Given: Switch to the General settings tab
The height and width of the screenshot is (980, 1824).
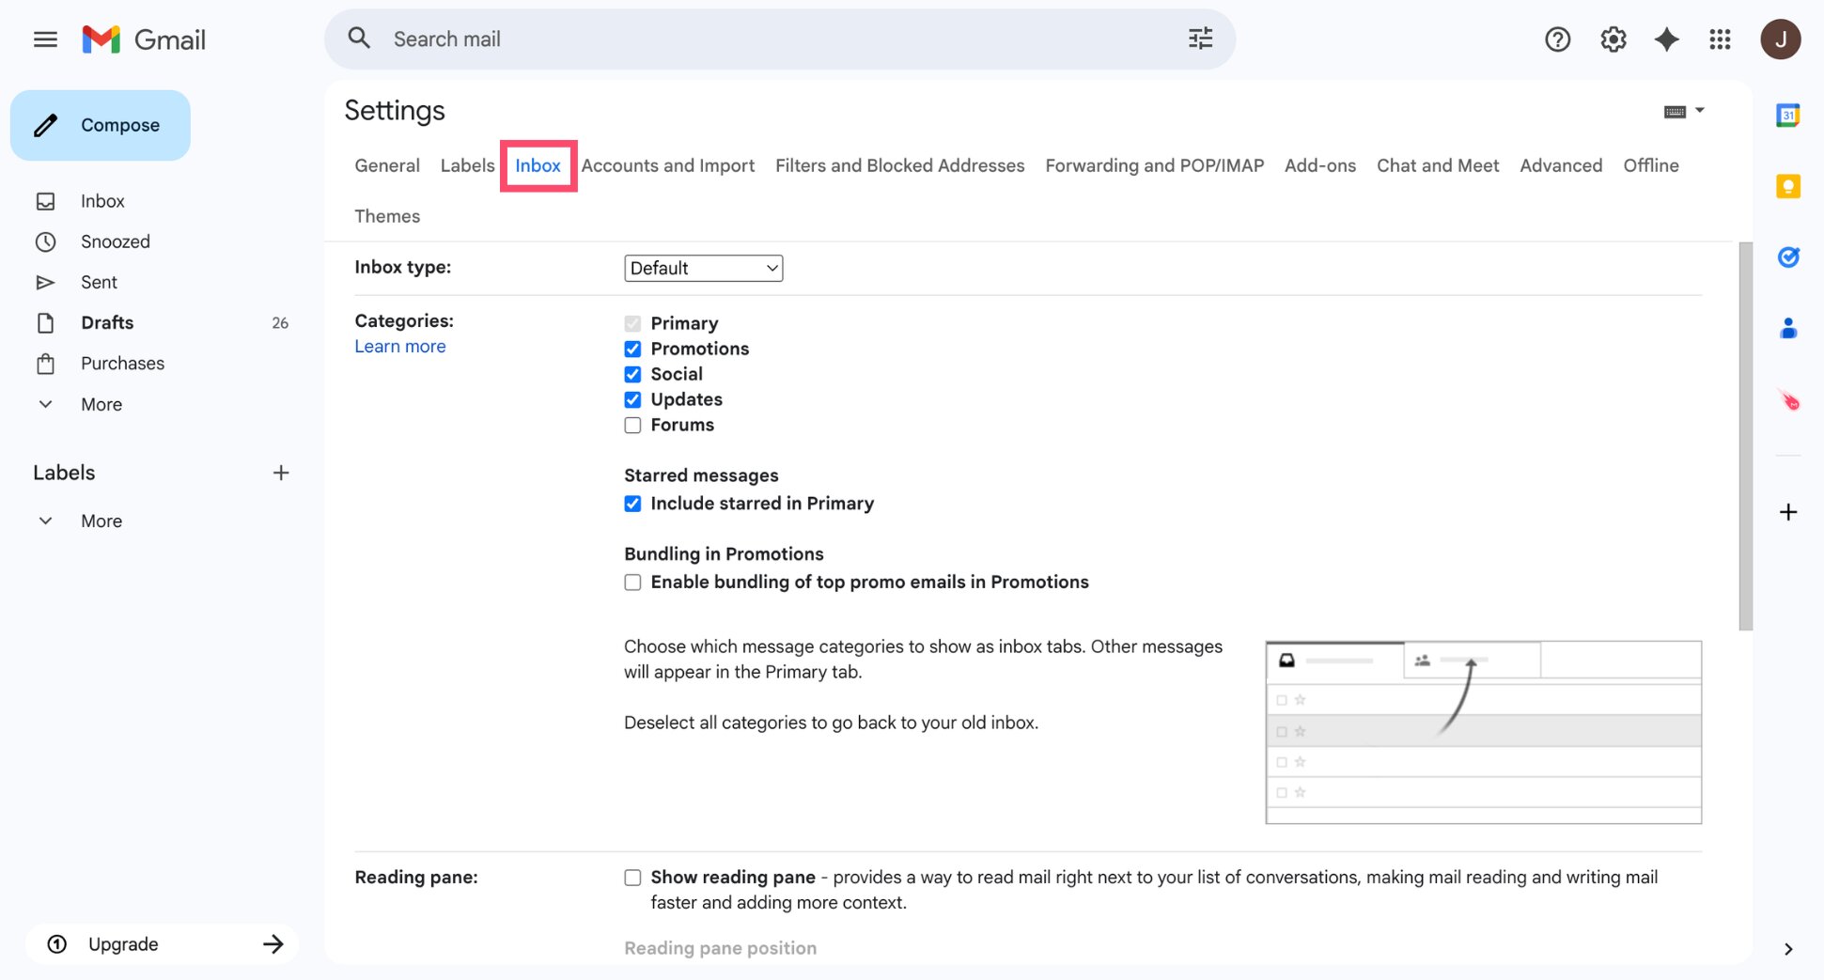Looking at the screenshot, I should pyautogui.click(x=386, y=165).
